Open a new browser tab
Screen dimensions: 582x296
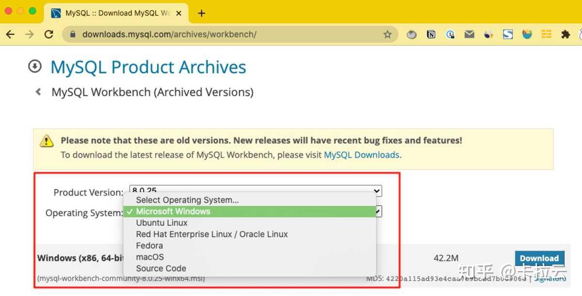201,14
